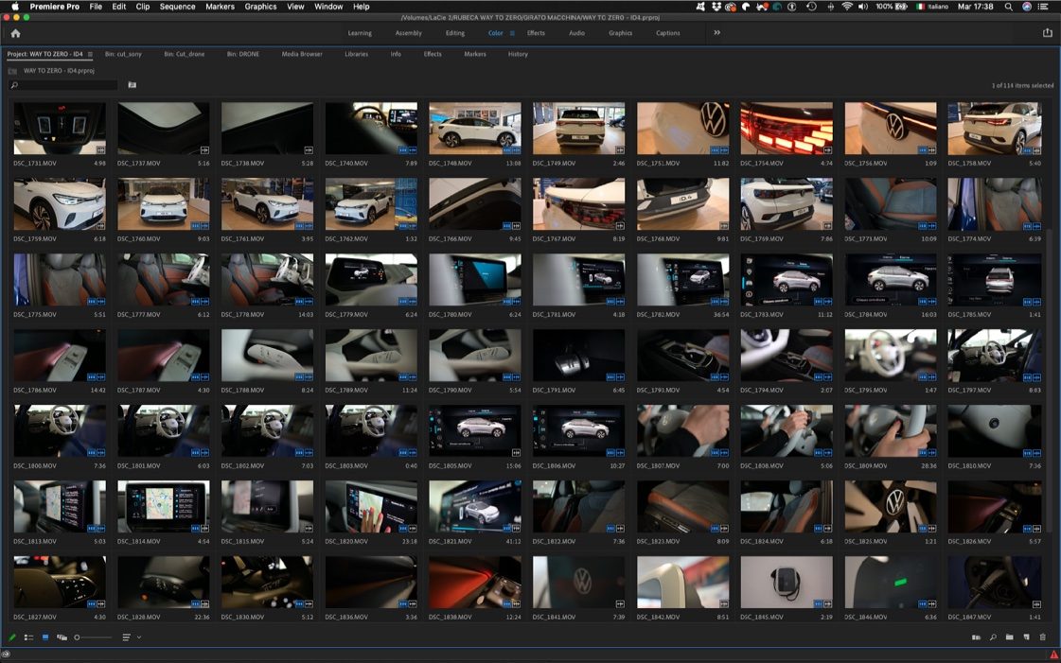Go to the Premiere Pro Home screen
The height and width of the screenshot is (663, 1061).
point(15,33)
